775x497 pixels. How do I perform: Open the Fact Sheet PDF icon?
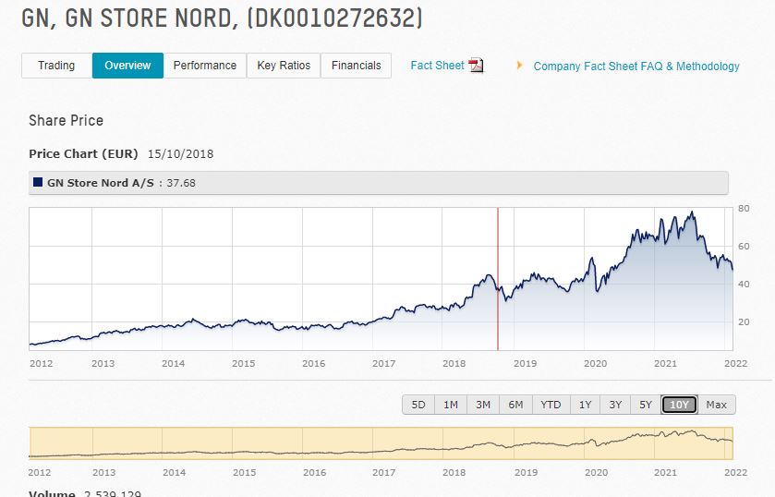pyautogui.click(x=477, y=66)
